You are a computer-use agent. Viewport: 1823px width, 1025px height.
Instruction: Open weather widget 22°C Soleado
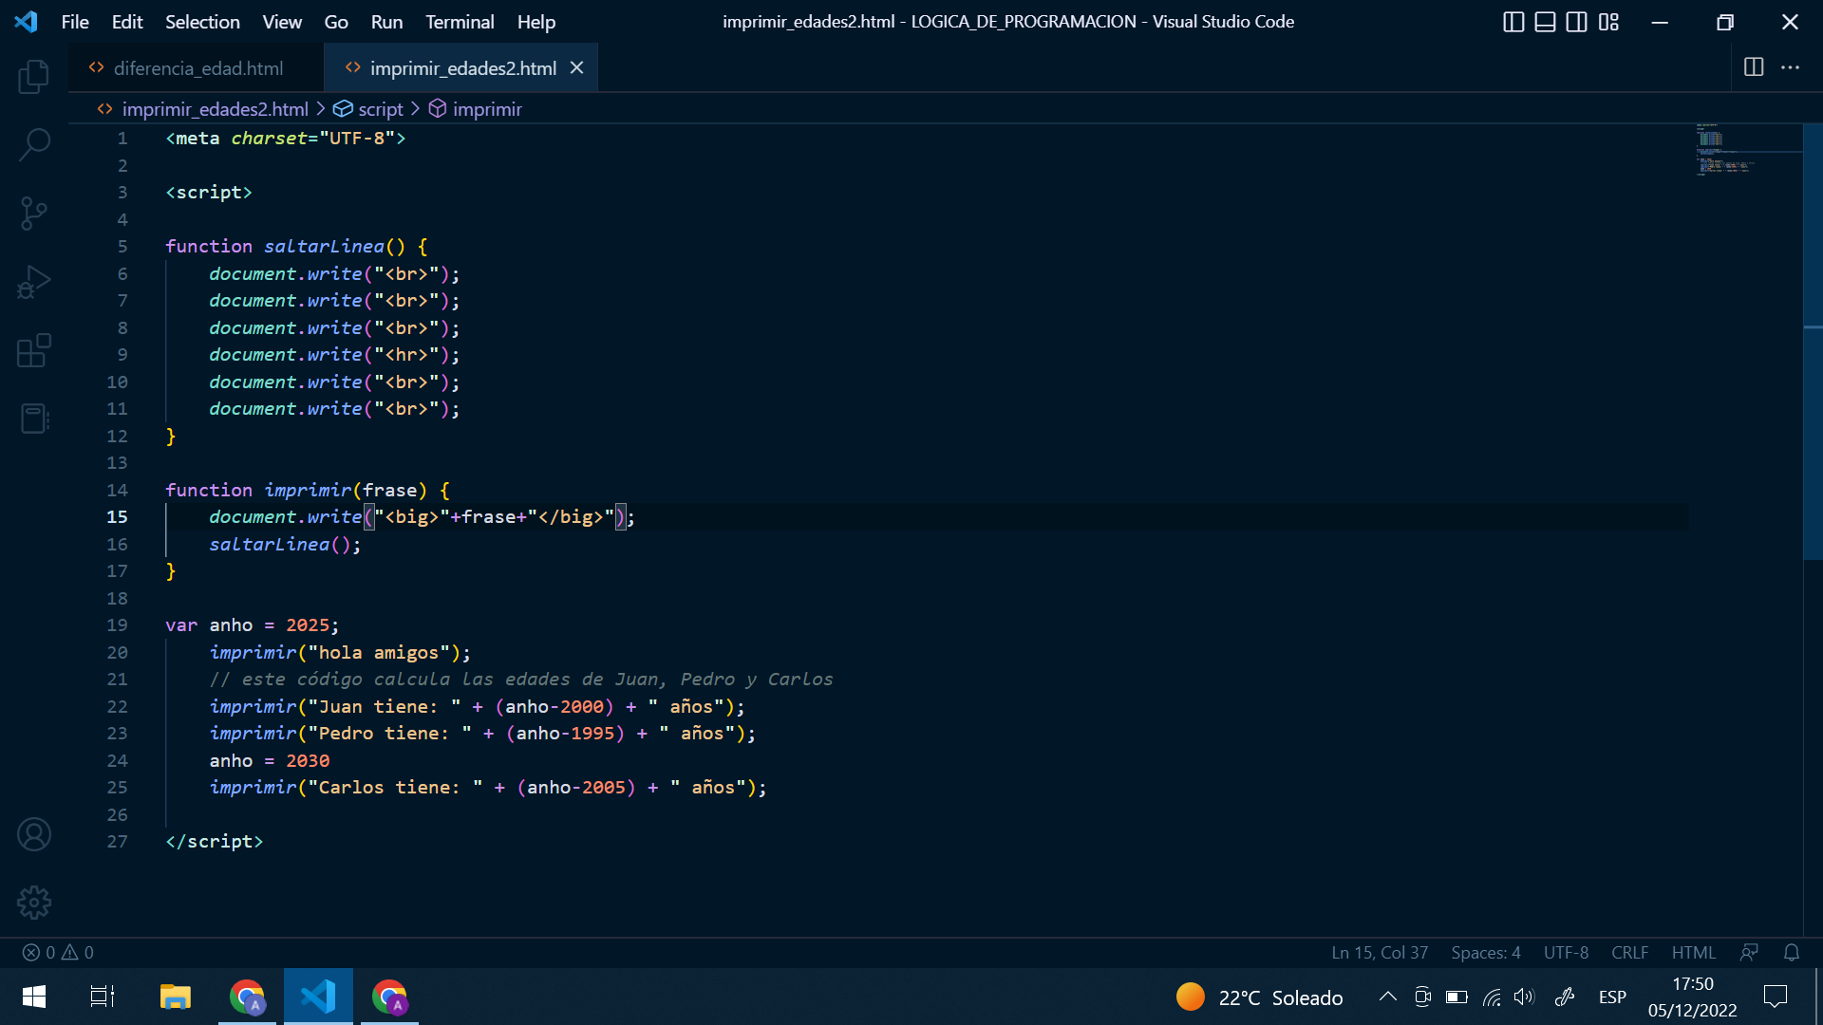point(1259,997)
